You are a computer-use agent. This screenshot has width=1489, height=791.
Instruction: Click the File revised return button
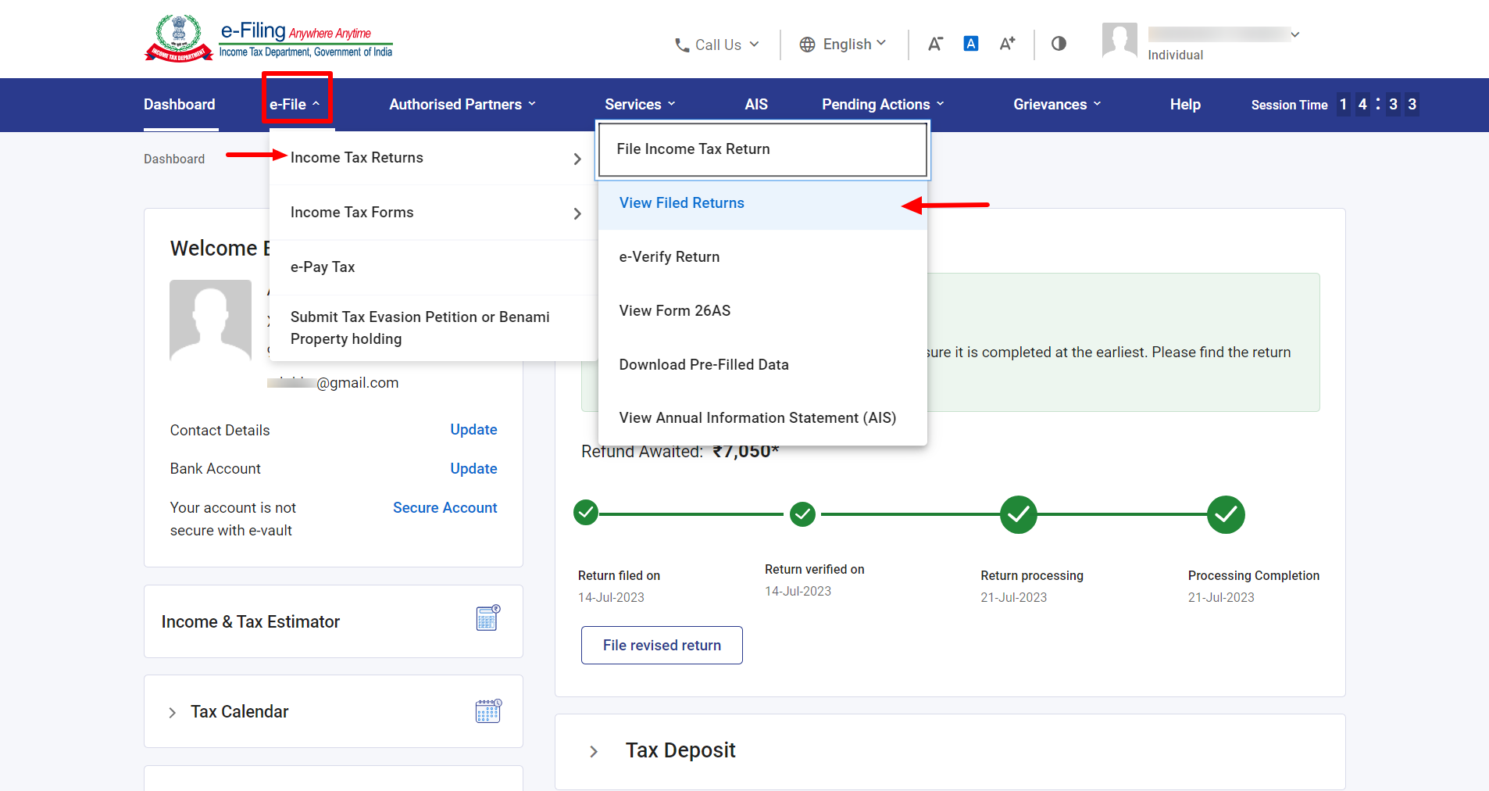coord(661,645)
